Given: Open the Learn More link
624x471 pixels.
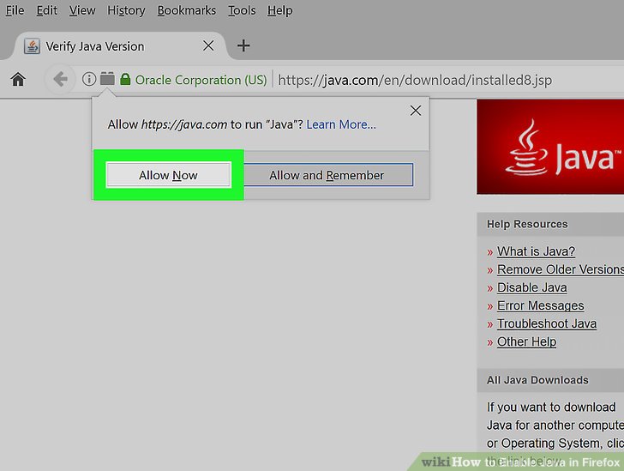Looking at the screenshot, I should click(x=341, y=124).
